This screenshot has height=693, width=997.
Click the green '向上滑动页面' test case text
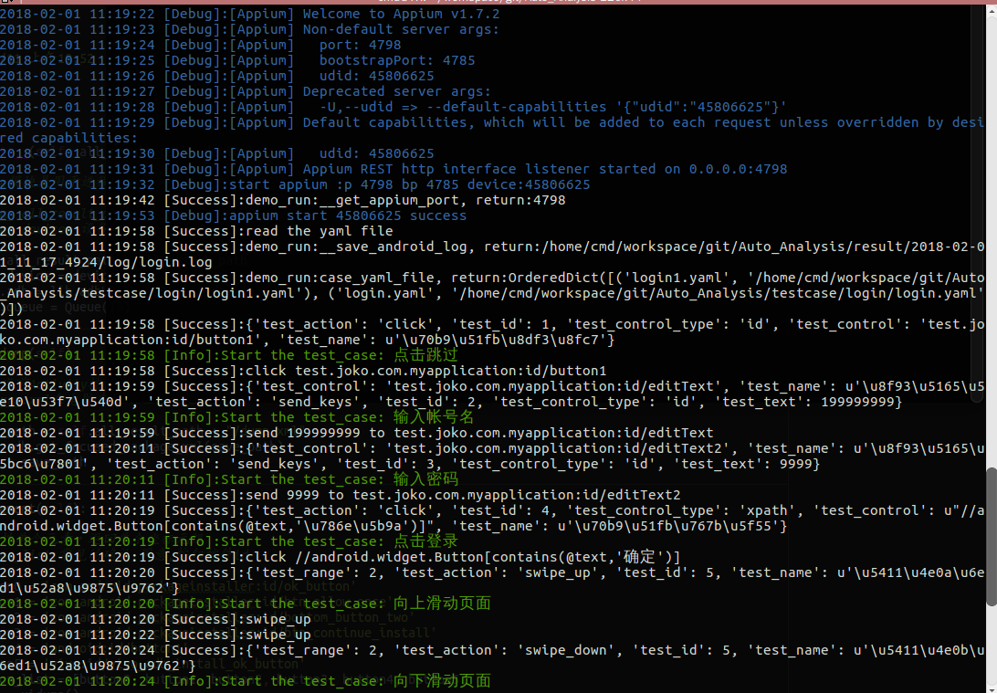442,604
